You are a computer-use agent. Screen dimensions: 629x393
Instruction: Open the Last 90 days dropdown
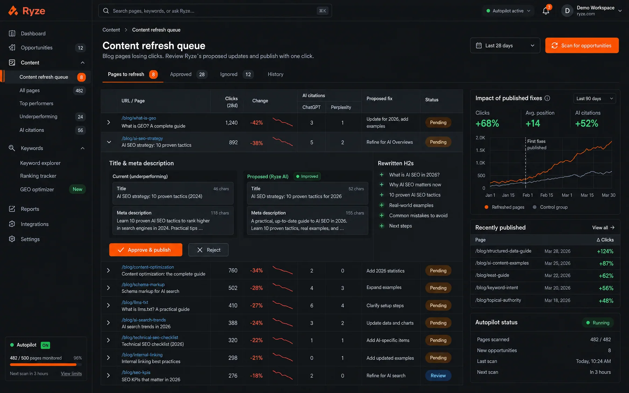point(595,99)
